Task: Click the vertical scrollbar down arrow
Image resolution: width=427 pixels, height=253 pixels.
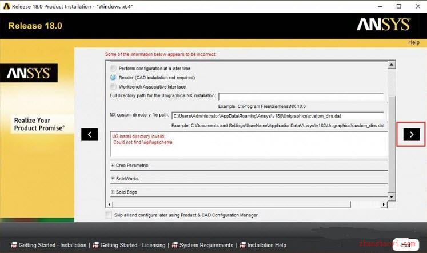Action: tap(392, 196)
